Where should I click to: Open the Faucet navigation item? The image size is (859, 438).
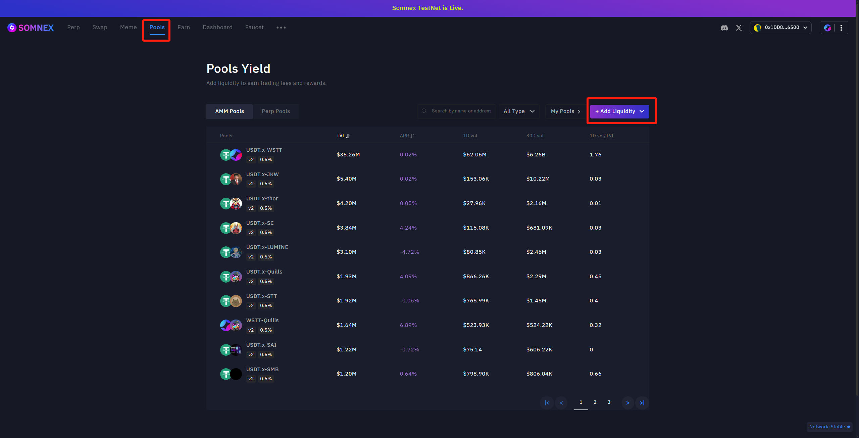(254, 28)
